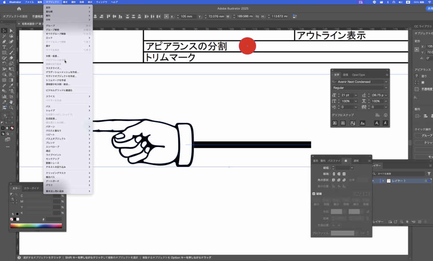Open the stroke panel options menu icon
The width and height of the screenshot is (433, 261).
pos(369,161)
